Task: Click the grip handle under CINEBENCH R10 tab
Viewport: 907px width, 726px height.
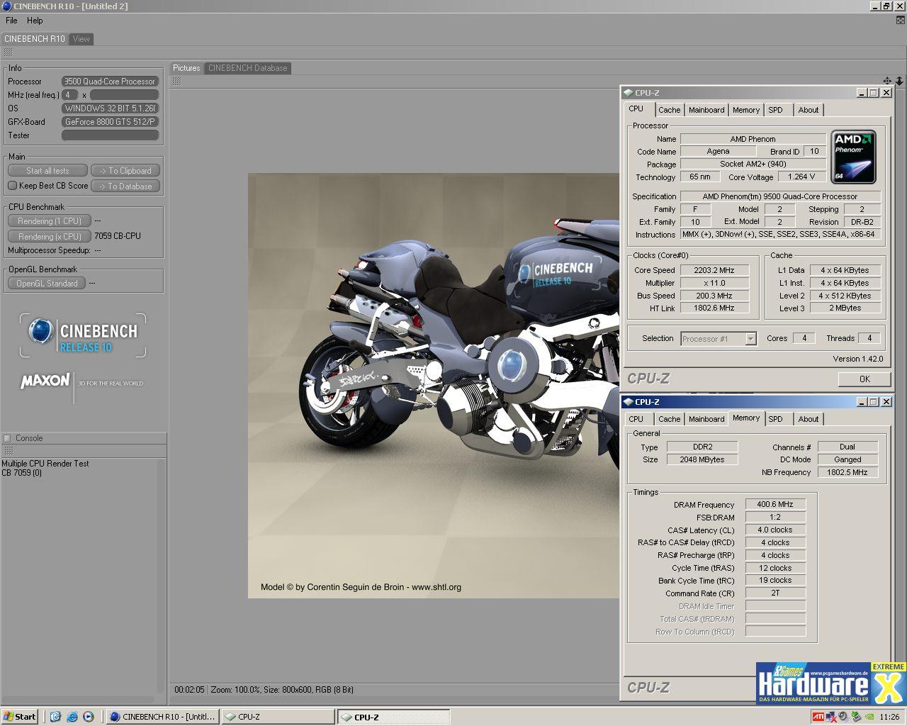Action: click(8, 52)
